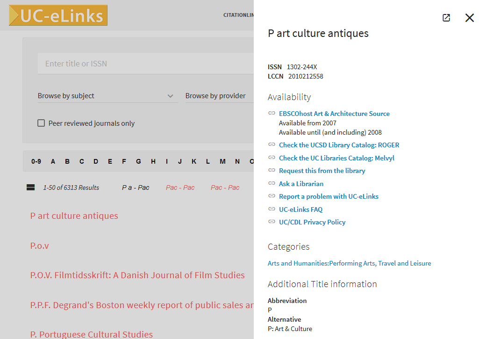The height and width of the screenshot is (339, 486).
Task: Click link icon beside Request this from the library
Action: [272, 170]
